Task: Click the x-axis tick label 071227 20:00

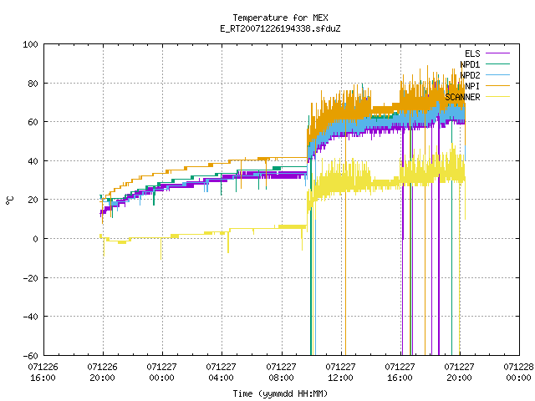Action: pos(459,372)
